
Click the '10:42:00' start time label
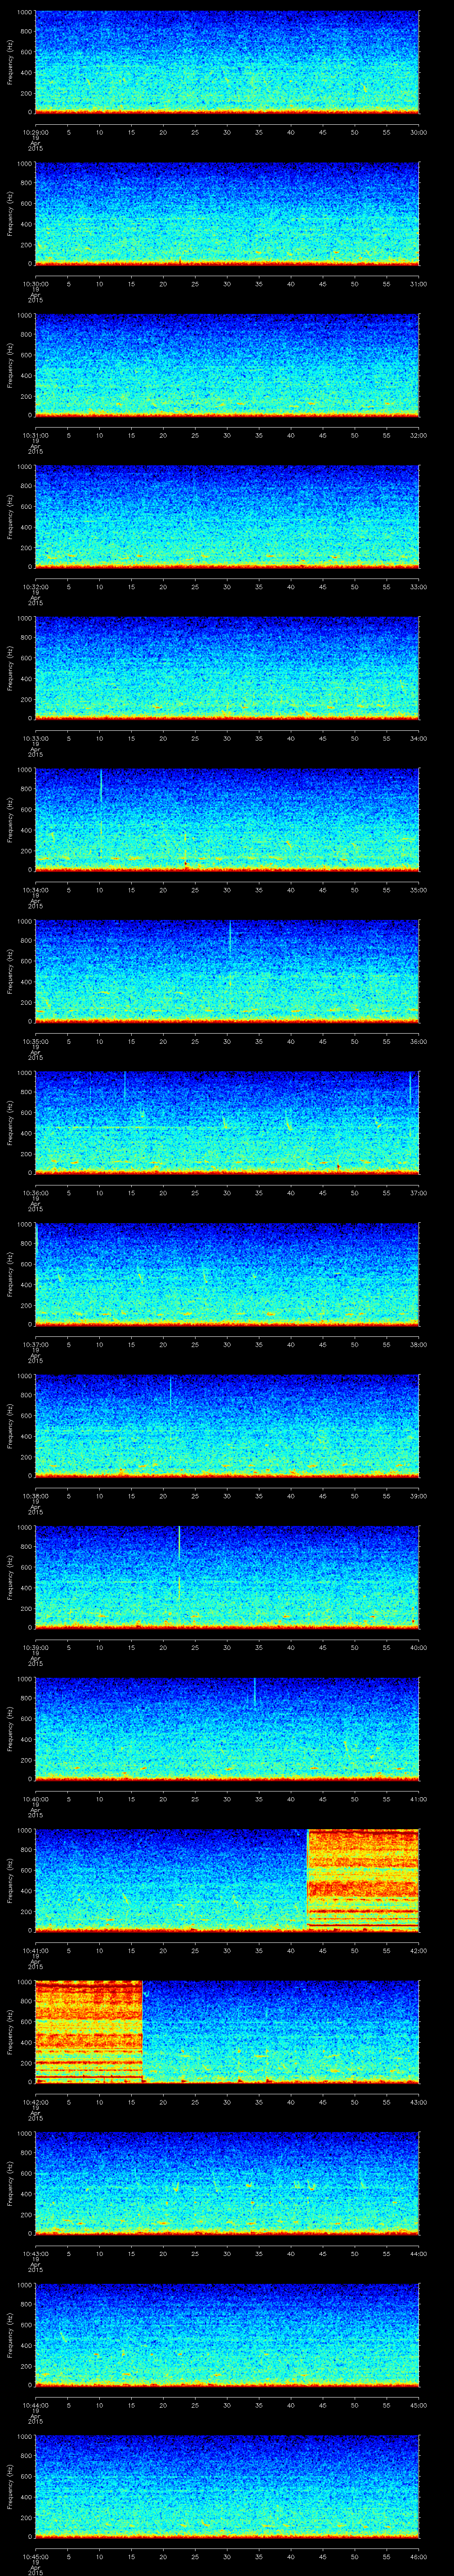pos(35,2102)
